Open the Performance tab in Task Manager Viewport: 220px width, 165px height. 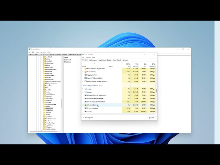click(x=93, y=60)
